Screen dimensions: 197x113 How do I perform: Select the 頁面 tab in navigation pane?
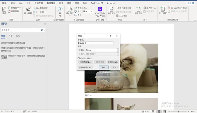click(10, 36)
